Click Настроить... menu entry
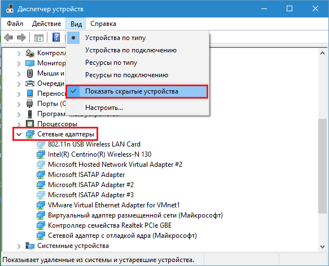 point(104,108)
